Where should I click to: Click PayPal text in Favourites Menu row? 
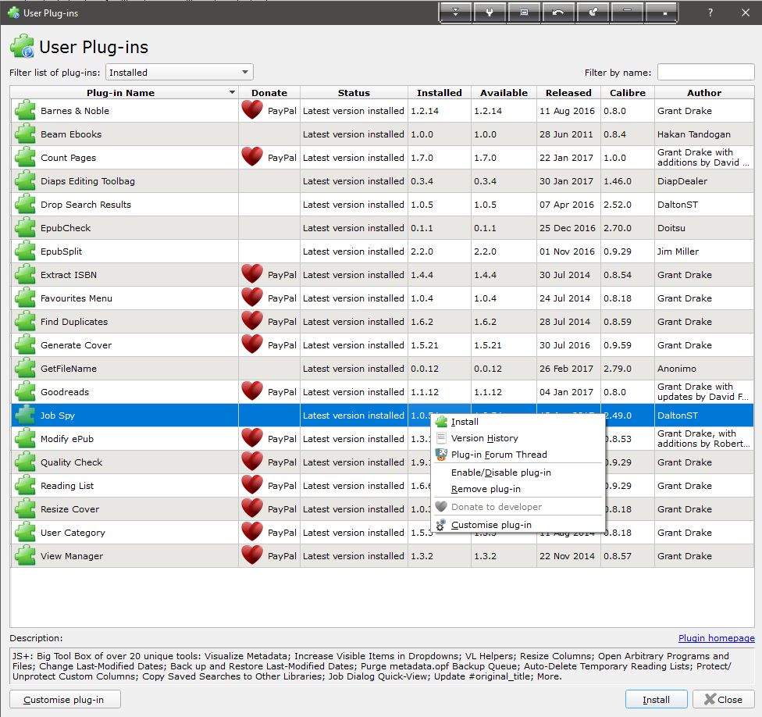282,298
